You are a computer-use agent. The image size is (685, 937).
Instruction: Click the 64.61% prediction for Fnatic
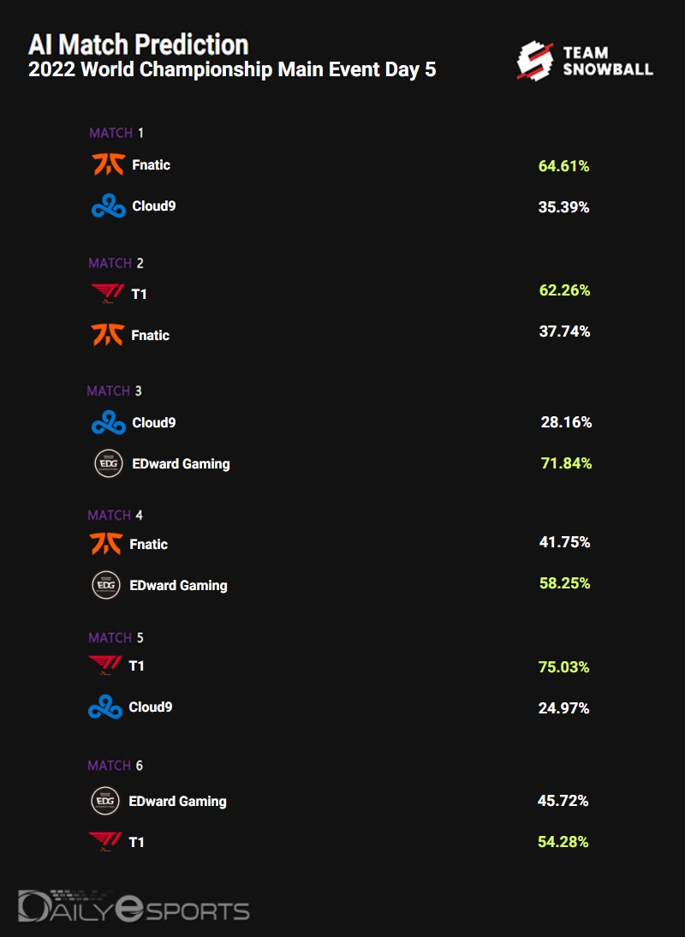[563, 166]
